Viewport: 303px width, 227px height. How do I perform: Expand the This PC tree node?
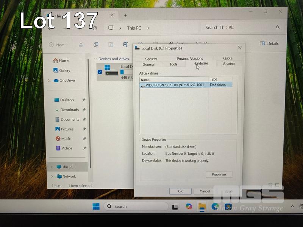[52, 167]
